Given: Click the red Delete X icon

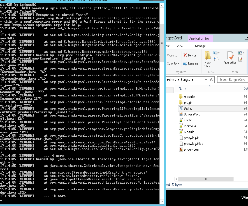Looking at the screenshot, I should tap(185, 55).
